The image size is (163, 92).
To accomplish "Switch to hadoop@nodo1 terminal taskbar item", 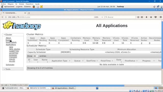I will tap(13, 88).
